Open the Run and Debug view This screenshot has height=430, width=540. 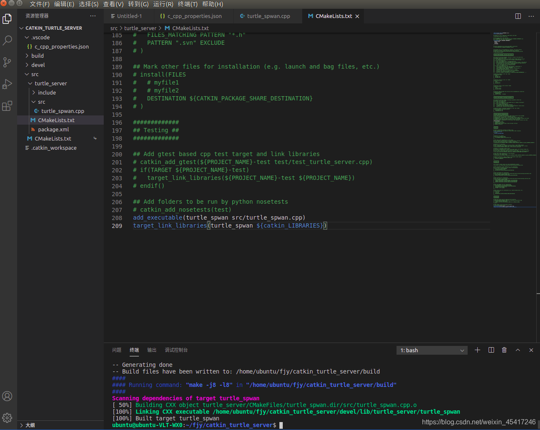pyautogui.click(x=7, y=84)
